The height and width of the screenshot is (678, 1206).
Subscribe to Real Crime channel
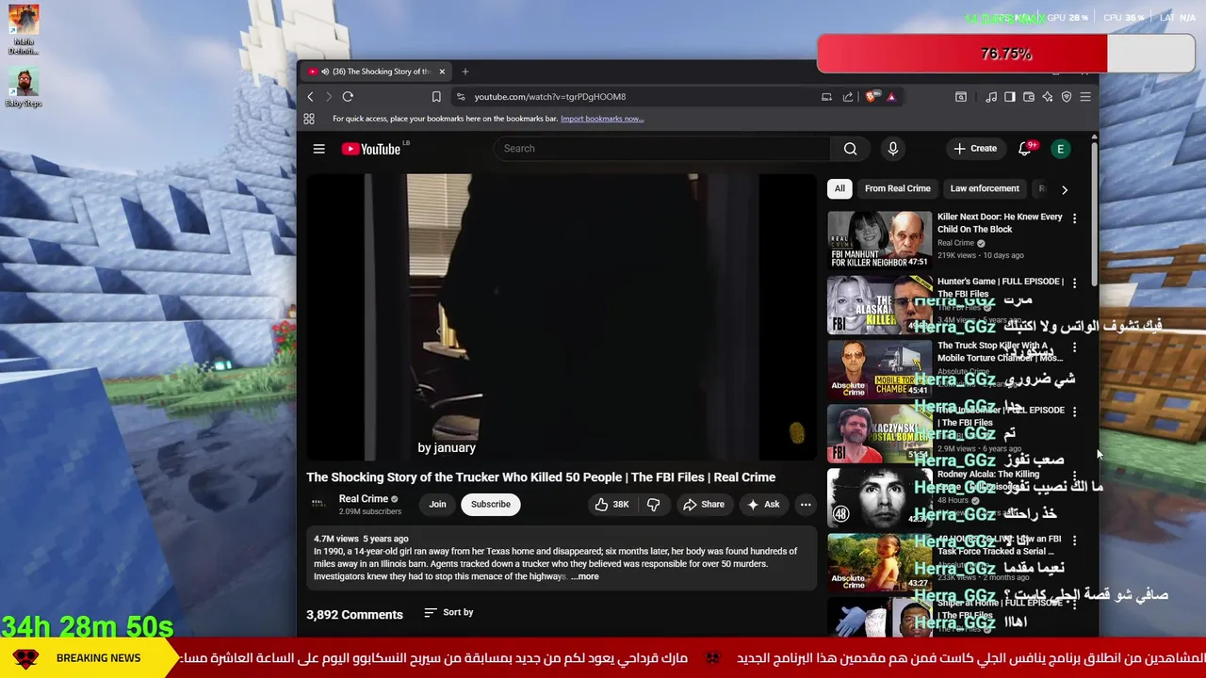(491, 505)
